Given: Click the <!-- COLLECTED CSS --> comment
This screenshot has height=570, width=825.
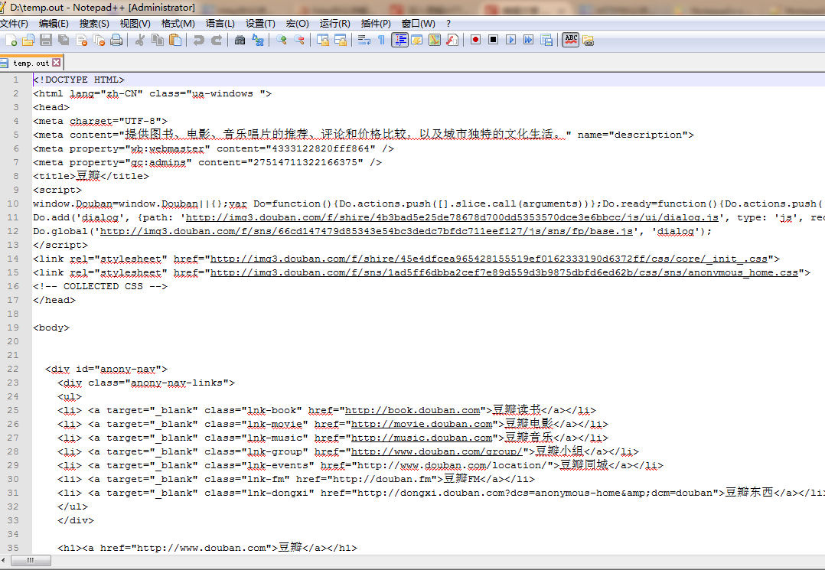Looking at the screenshot, I should 100,286.
